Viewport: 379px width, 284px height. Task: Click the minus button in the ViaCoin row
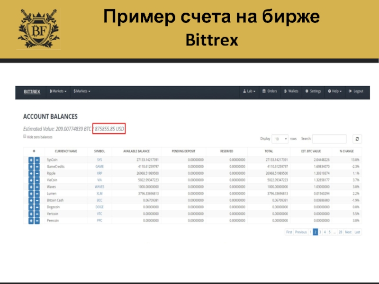(37, 180)
